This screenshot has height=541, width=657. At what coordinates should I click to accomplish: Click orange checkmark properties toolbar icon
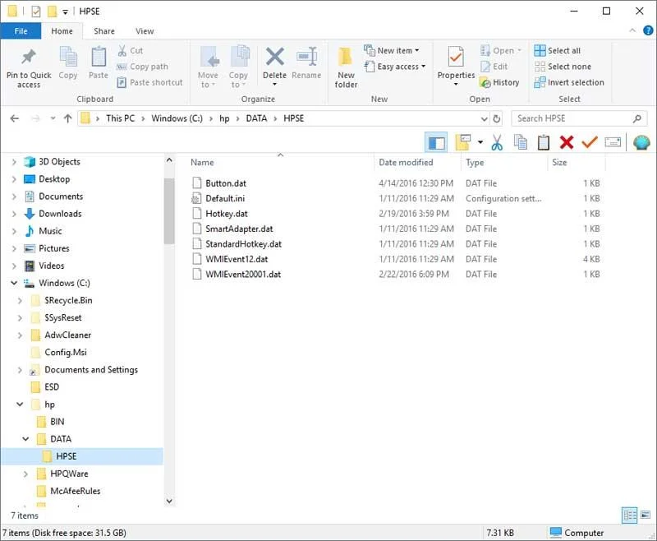(590, 142)
